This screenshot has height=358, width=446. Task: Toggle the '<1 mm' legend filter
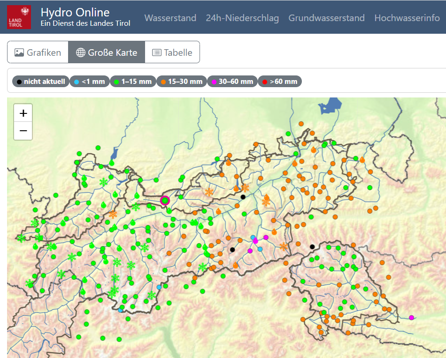(x=90, y=82)
